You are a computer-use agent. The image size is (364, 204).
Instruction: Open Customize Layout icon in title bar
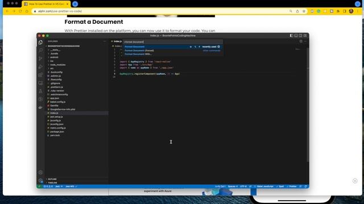tap(305, 35)
